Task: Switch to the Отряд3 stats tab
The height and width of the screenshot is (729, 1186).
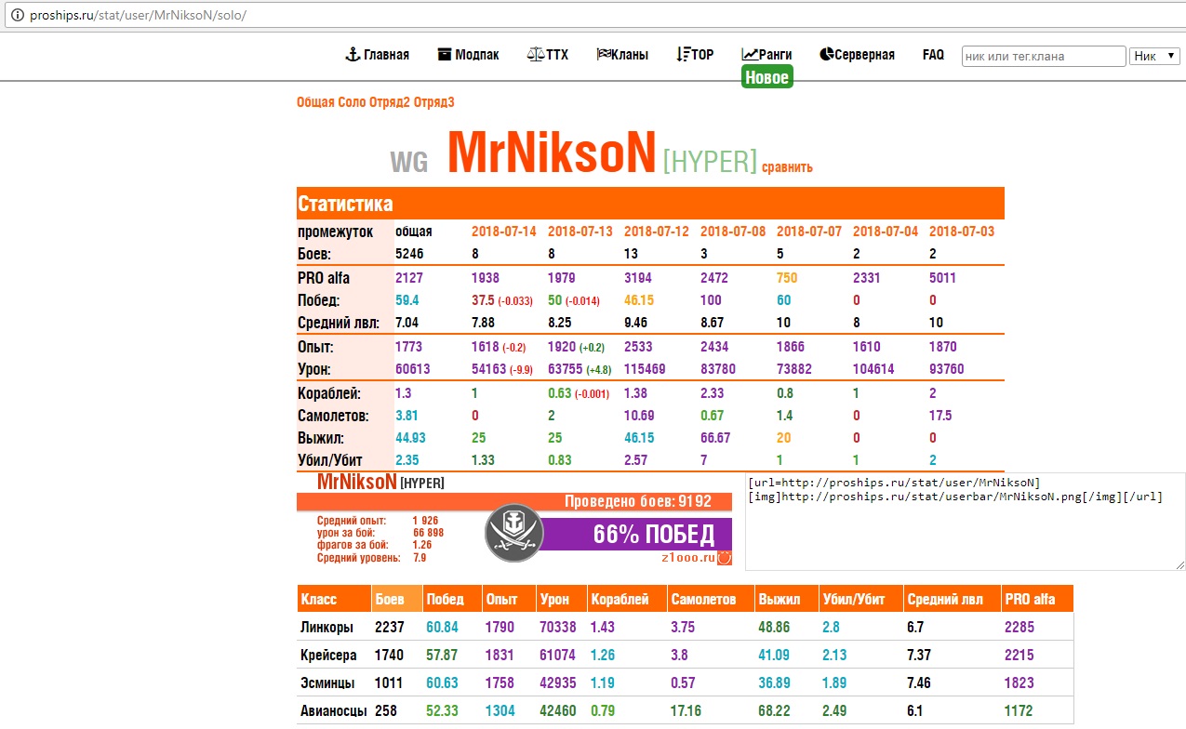Action: [435, 102]
